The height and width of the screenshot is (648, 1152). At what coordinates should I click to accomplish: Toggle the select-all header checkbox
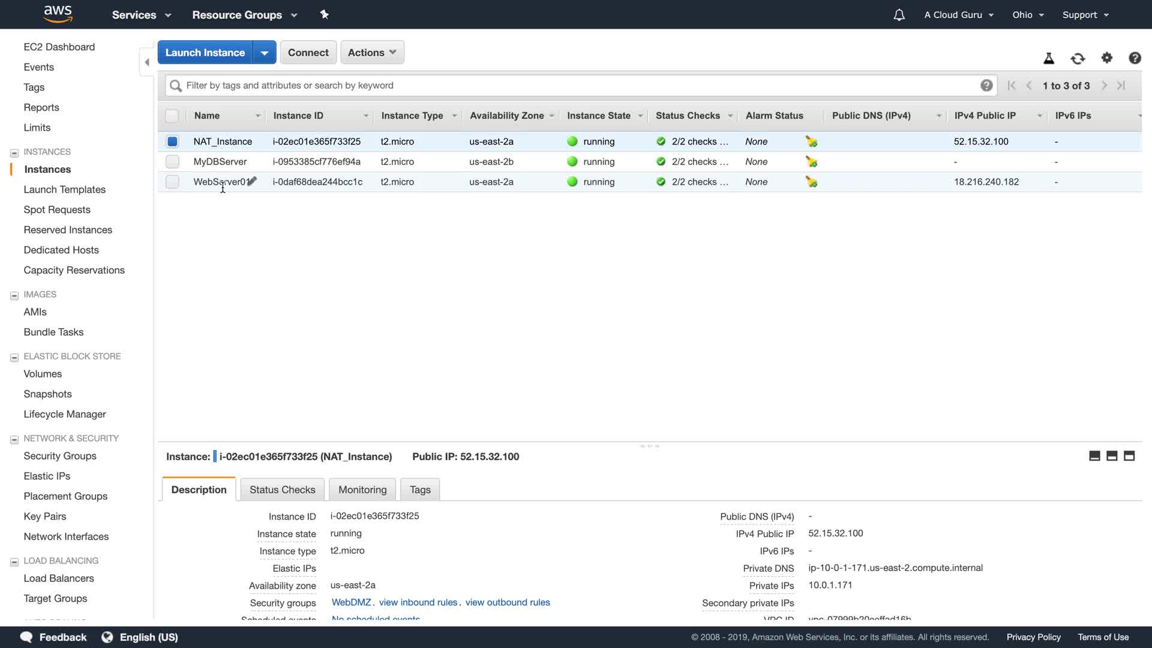172,116
